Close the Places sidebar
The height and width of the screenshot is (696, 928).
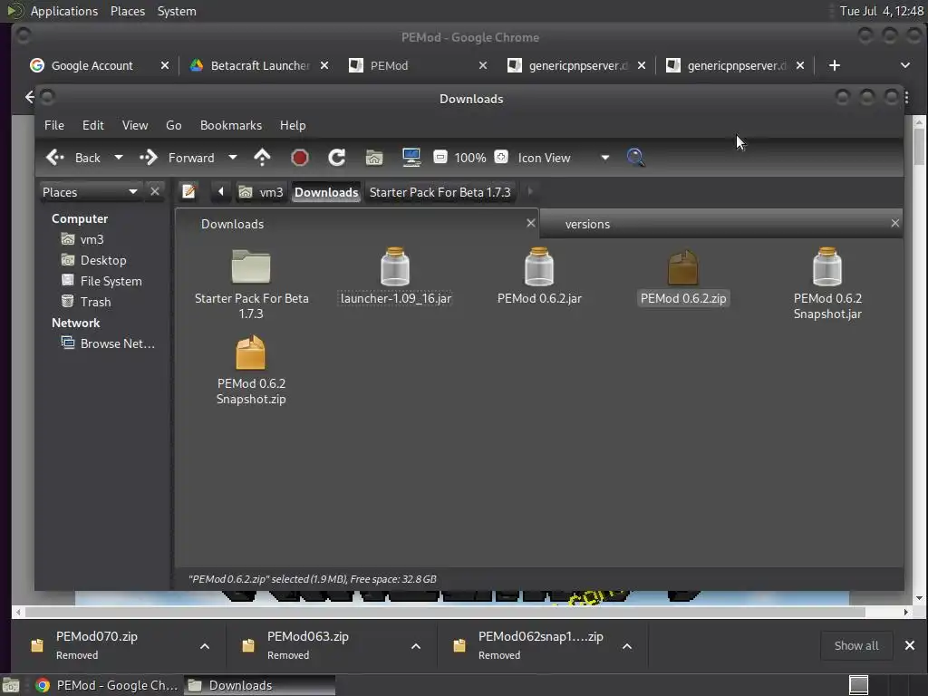coord(154,191)
